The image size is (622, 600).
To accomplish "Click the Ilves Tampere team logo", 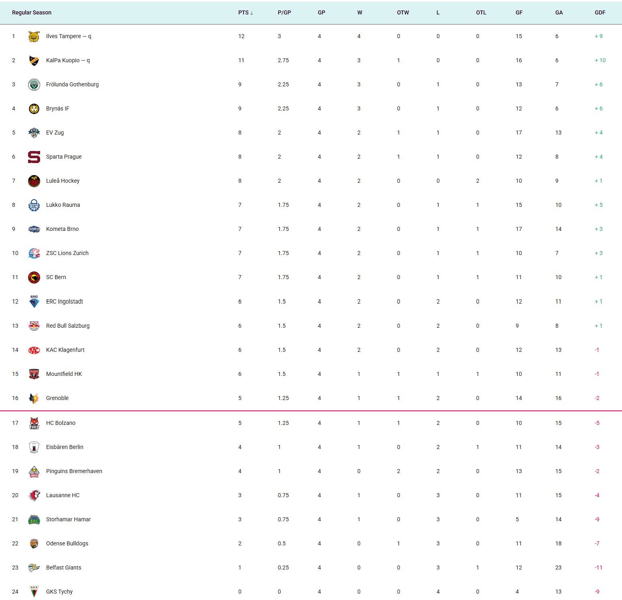I will tap(34, 37).
